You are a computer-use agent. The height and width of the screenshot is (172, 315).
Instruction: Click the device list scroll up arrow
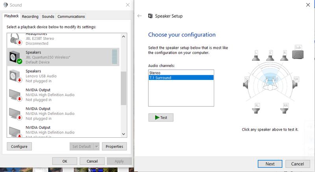(123, 37)
